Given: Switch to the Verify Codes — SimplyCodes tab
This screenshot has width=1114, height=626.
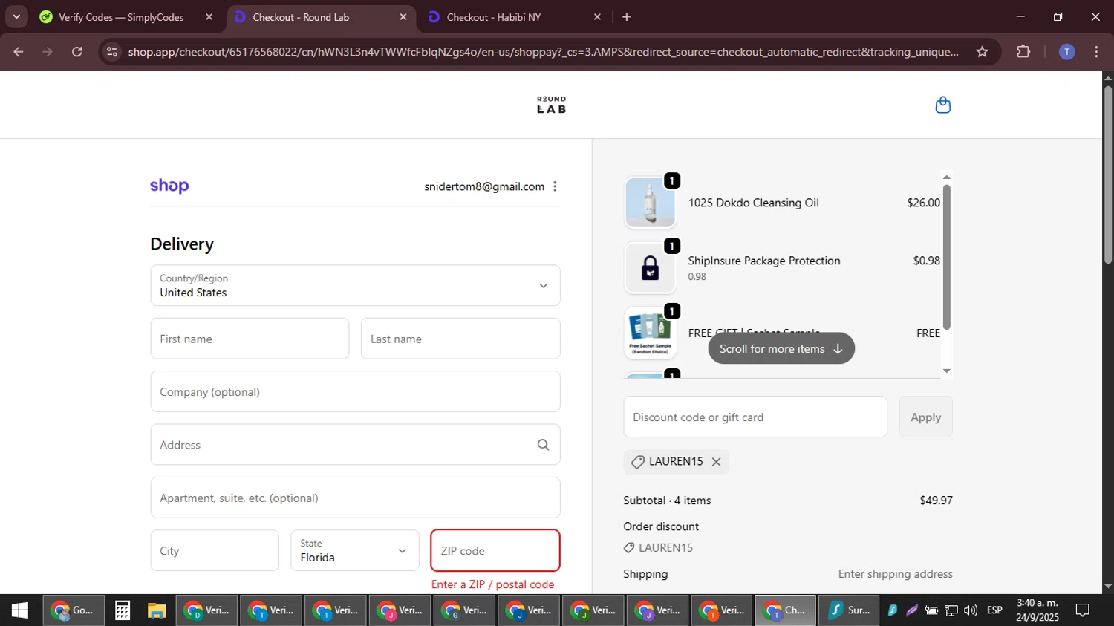Looking at the screenshot, I should point(122,17).
